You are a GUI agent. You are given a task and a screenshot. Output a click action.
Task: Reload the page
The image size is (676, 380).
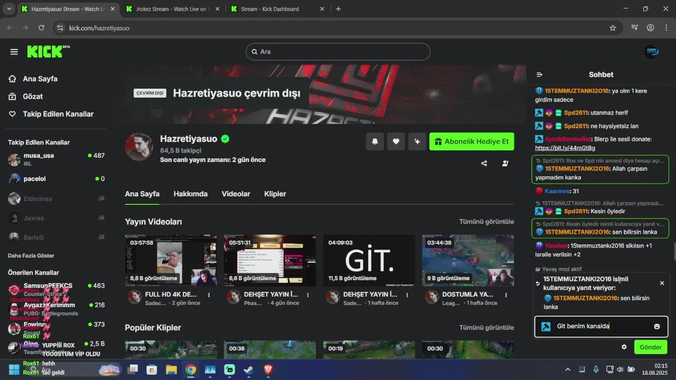[x=41, y=28]
